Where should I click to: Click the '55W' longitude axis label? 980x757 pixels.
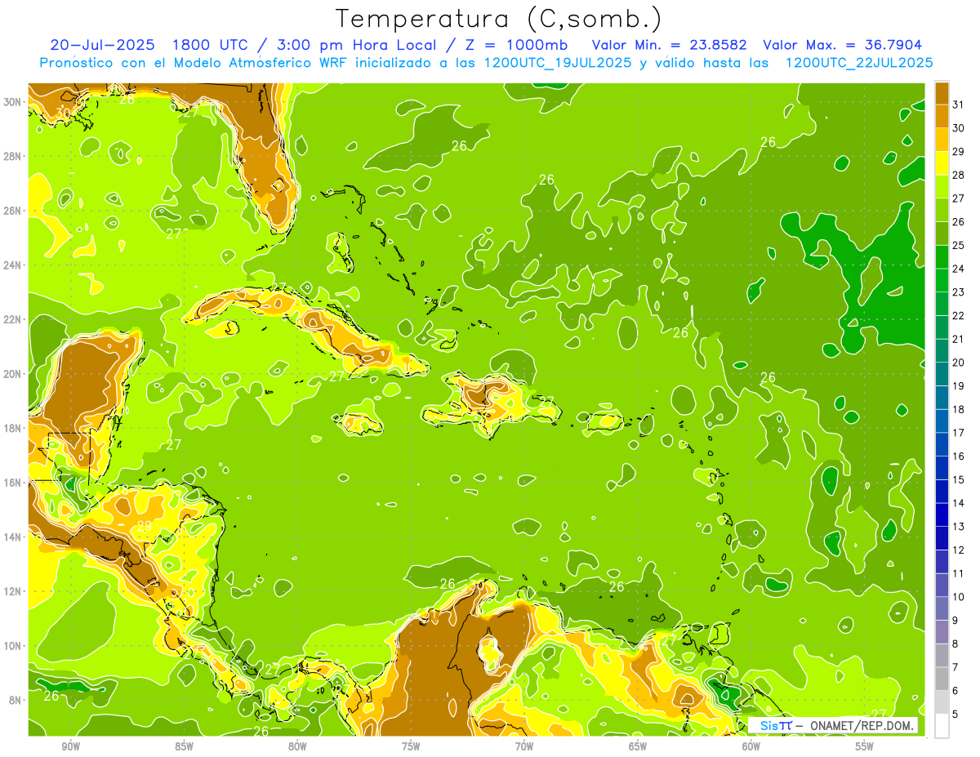865,746
